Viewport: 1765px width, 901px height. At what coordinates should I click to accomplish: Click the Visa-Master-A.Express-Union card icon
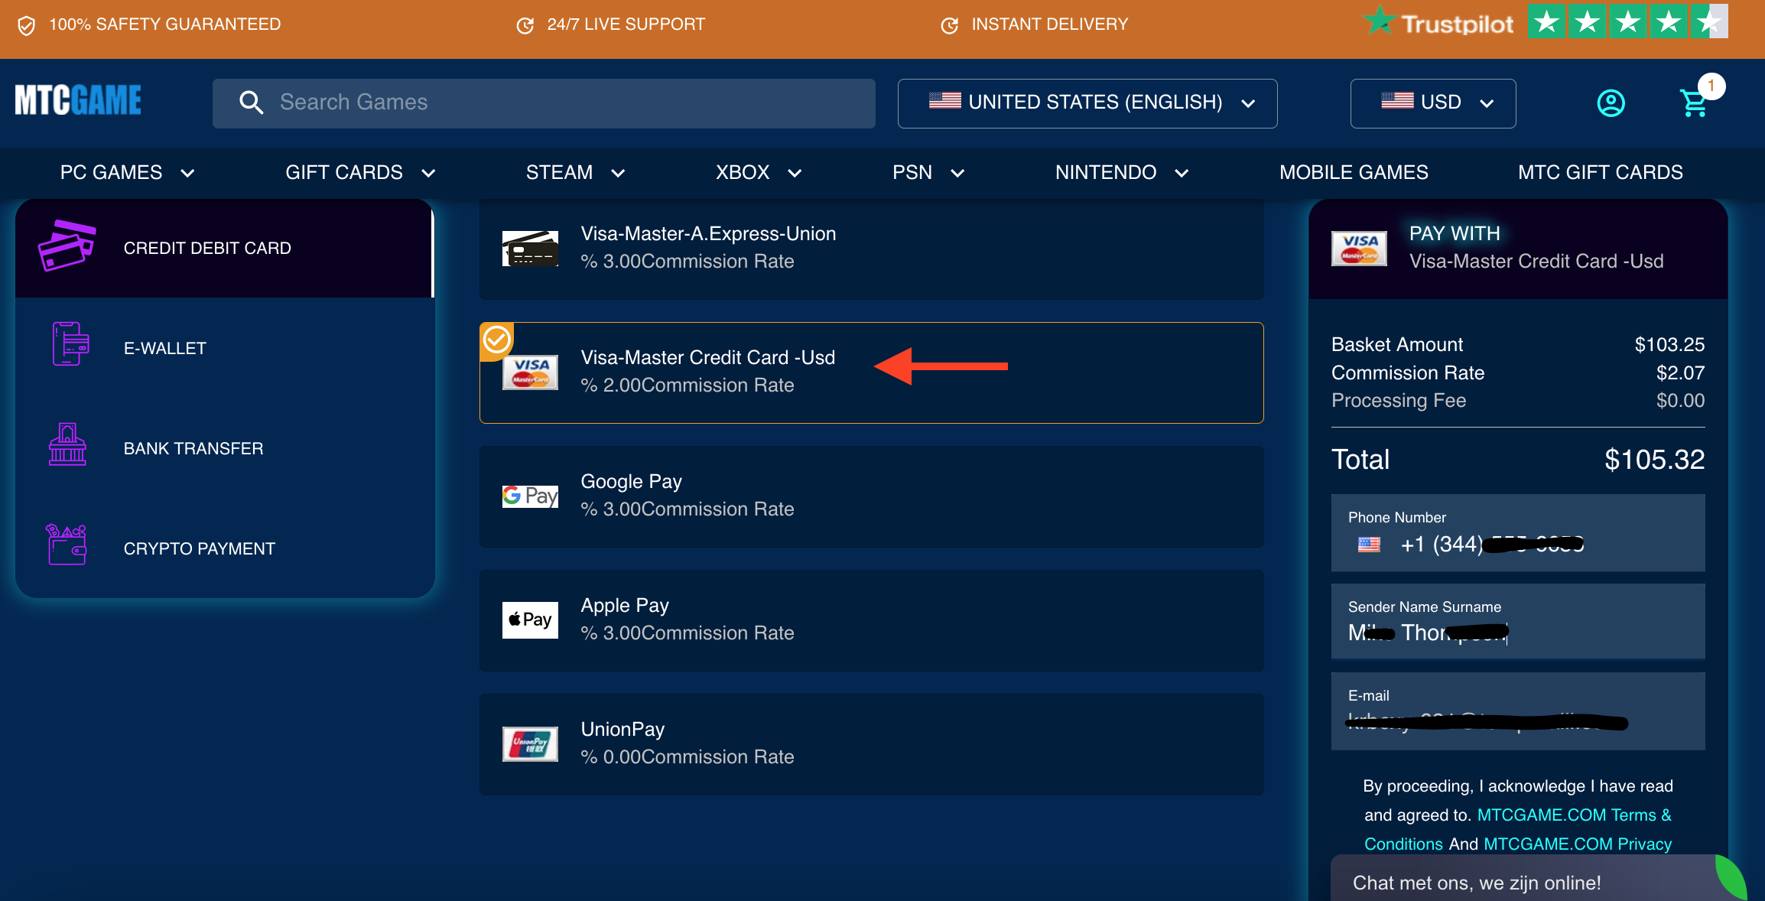[x=530, y=249]
